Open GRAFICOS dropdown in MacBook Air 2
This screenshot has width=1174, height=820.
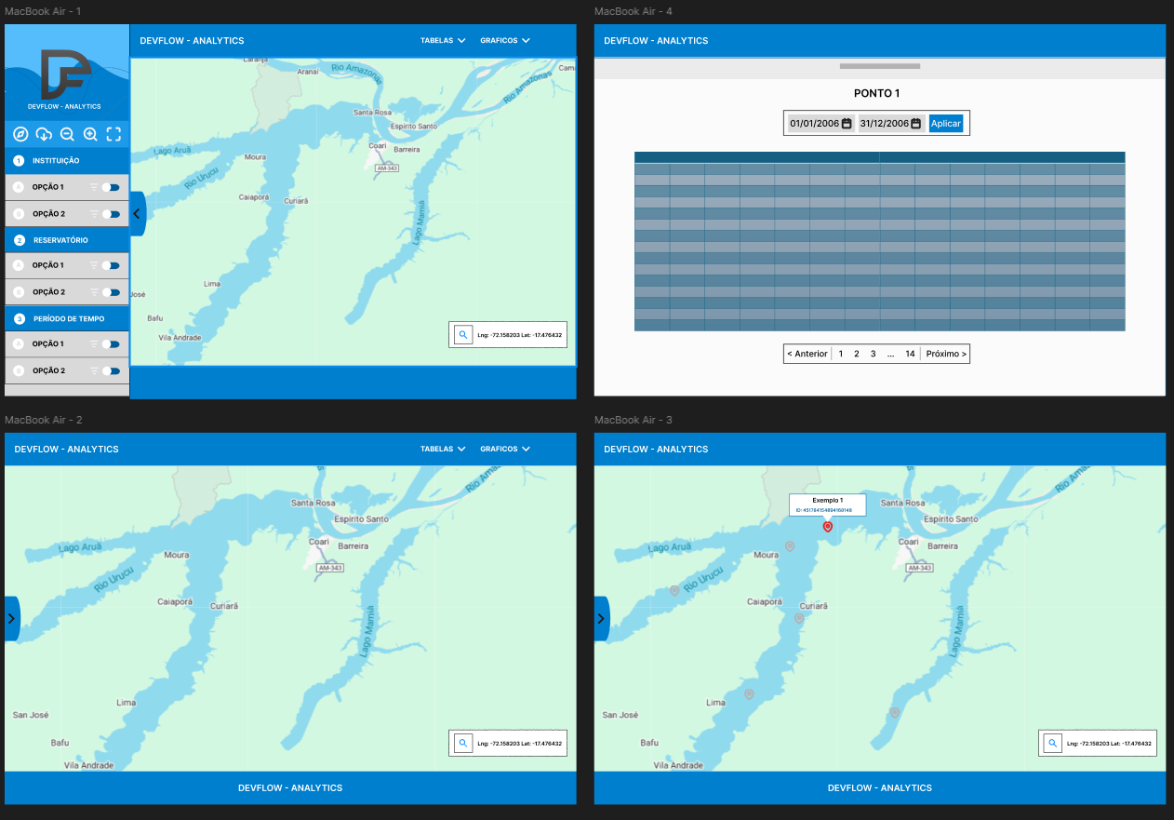pyautogui.click(x=505, y=449)
